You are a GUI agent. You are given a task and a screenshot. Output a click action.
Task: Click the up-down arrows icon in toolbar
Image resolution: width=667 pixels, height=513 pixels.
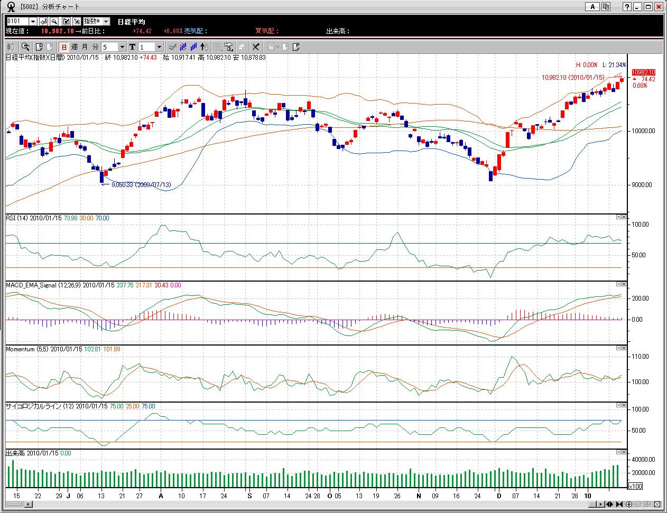pos(205,47)
